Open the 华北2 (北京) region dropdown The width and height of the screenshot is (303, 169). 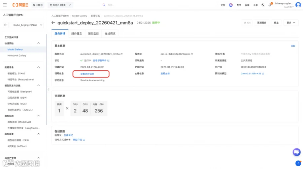tap(60, 5)
